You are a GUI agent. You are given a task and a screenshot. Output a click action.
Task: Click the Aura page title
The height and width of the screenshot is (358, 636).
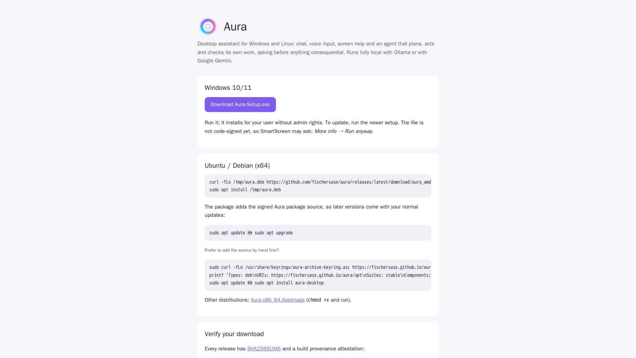[235, 27]
